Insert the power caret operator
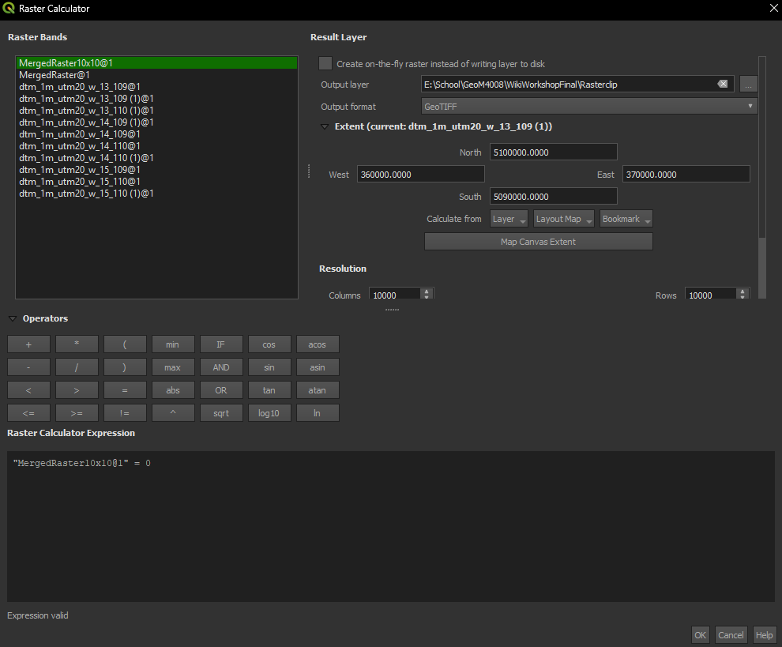This screenshot has height=647, width=782. tap(173, 412)
